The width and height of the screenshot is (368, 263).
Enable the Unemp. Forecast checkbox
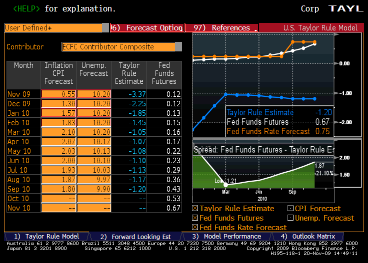point(291,218)
